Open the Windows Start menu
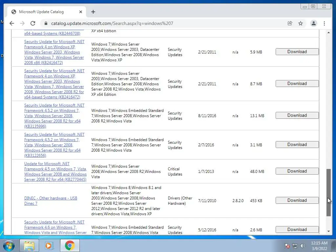The width and height of the screenshot is (336, 252). pyautogui.click(x=9, y=245)
